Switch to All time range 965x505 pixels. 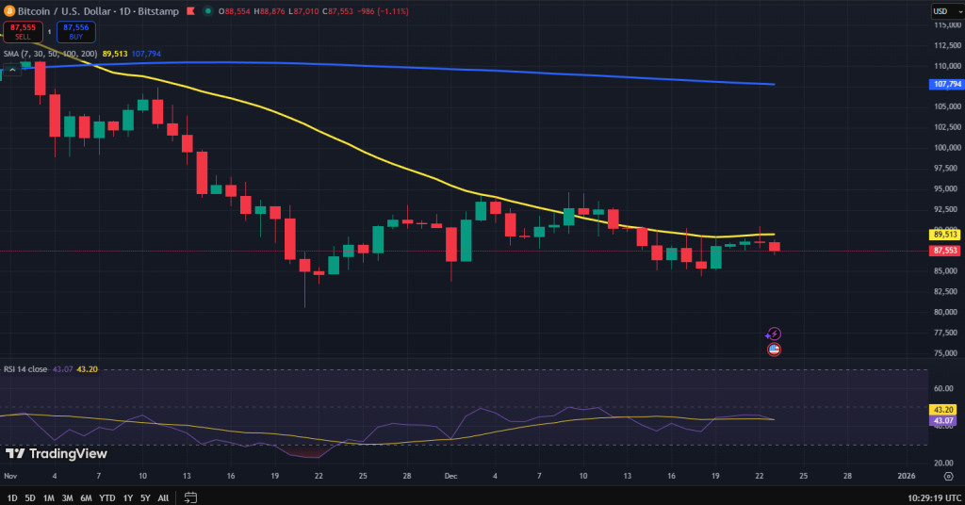click(163, 497)
